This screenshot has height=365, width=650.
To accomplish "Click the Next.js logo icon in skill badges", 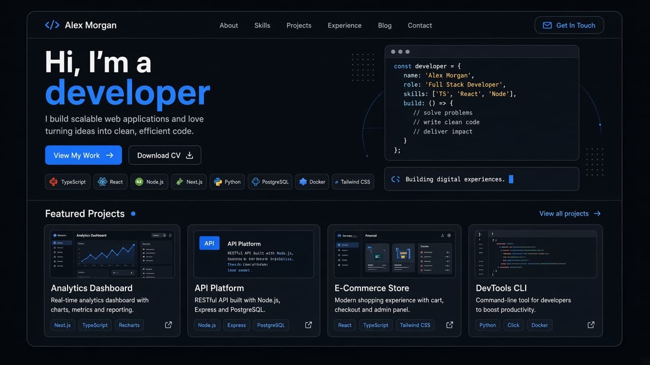I will coord(180,181).
